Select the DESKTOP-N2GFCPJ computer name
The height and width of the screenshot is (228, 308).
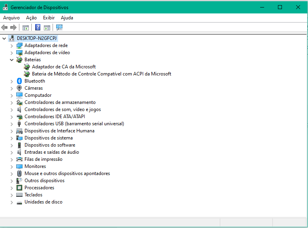[x=37, y=38]
